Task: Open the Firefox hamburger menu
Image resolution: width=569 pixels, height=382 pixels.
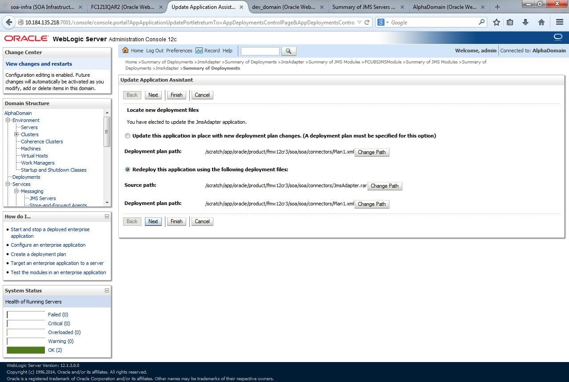Action: coord(560,22)
